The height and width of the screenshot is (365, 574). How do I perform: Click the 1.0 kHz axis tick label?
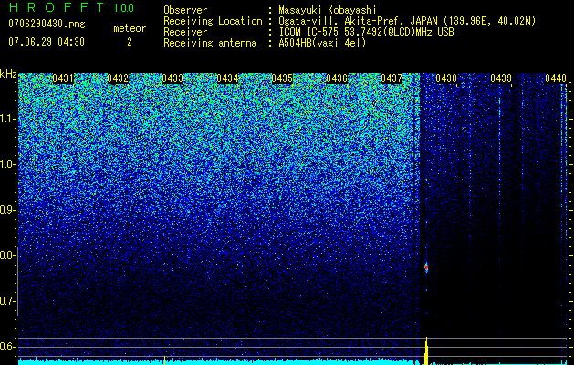7,164
